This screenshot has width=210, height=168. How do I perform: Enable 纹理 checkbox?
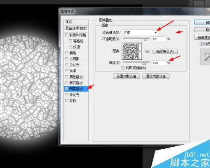click(71, 47)
